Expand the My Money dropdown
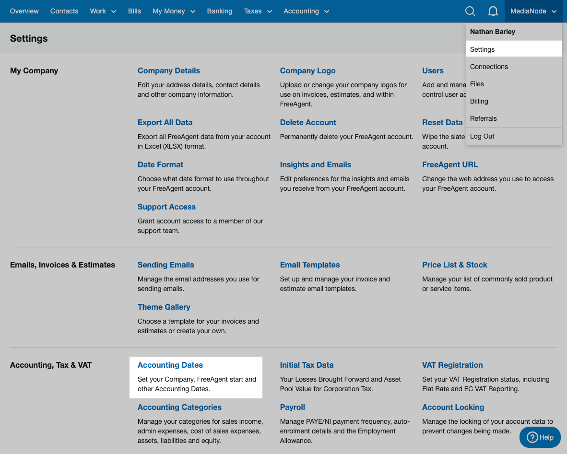 click(x=174, y=11)
